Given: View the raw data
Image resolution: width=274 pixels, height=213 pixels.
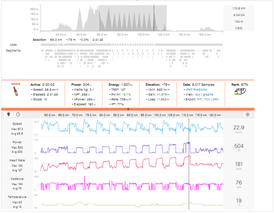Looking at the screenshot, I should [199, 94].
